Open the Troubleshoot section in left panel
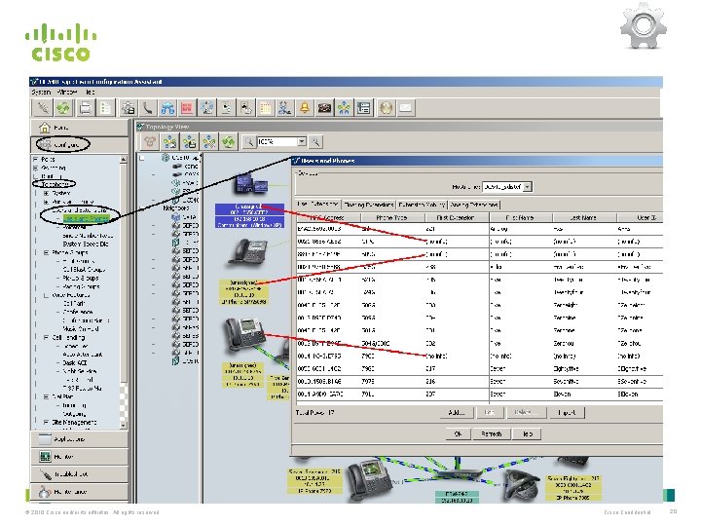Viewport: 701px width, 526px height. pos(79,474)
